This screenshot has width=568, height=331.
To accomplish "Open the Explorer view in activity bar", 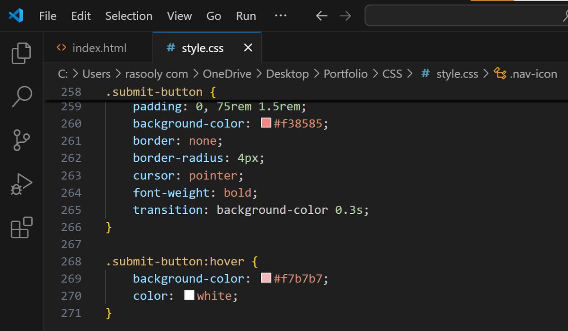I will pos(21,53).
